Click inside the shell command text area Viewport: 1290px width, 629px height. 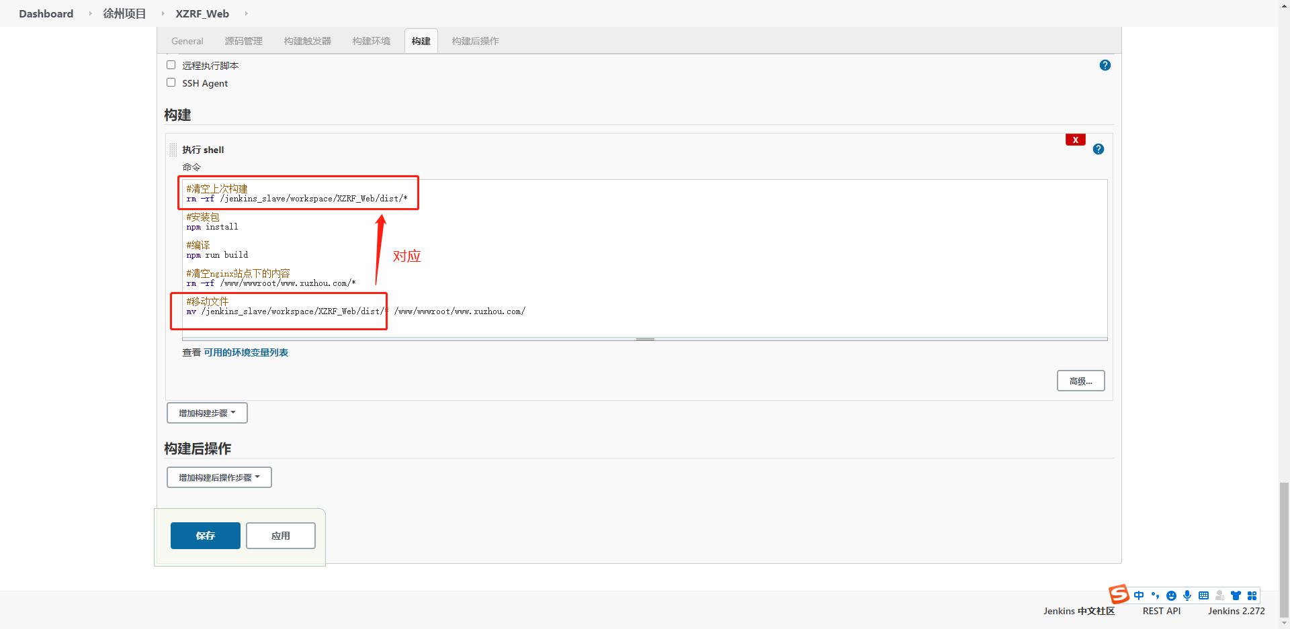(x=644, y=258)
